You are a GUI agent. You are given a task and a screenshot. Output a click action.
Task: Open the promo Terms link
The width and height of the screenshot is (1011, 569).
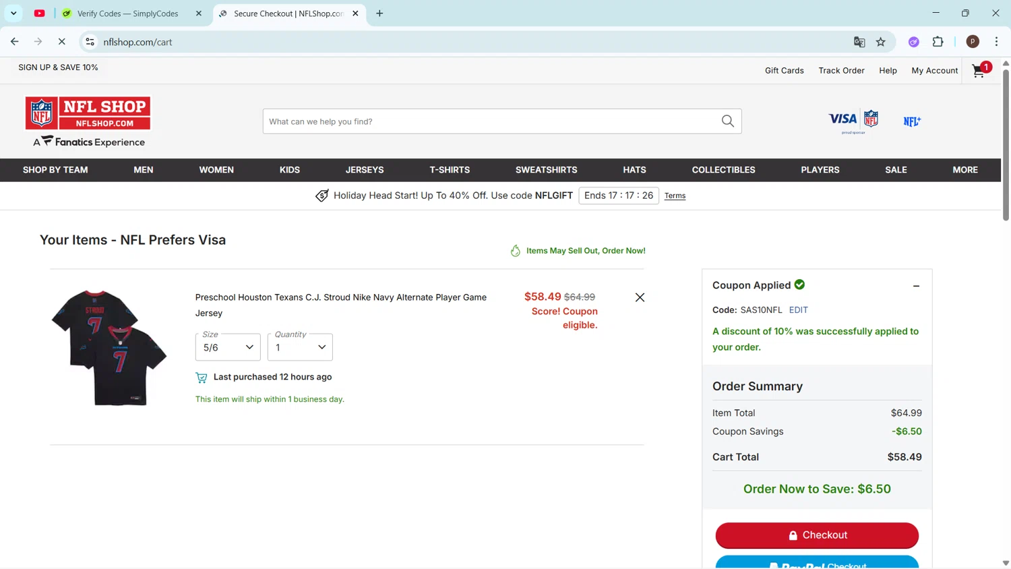tap(675, 196)
